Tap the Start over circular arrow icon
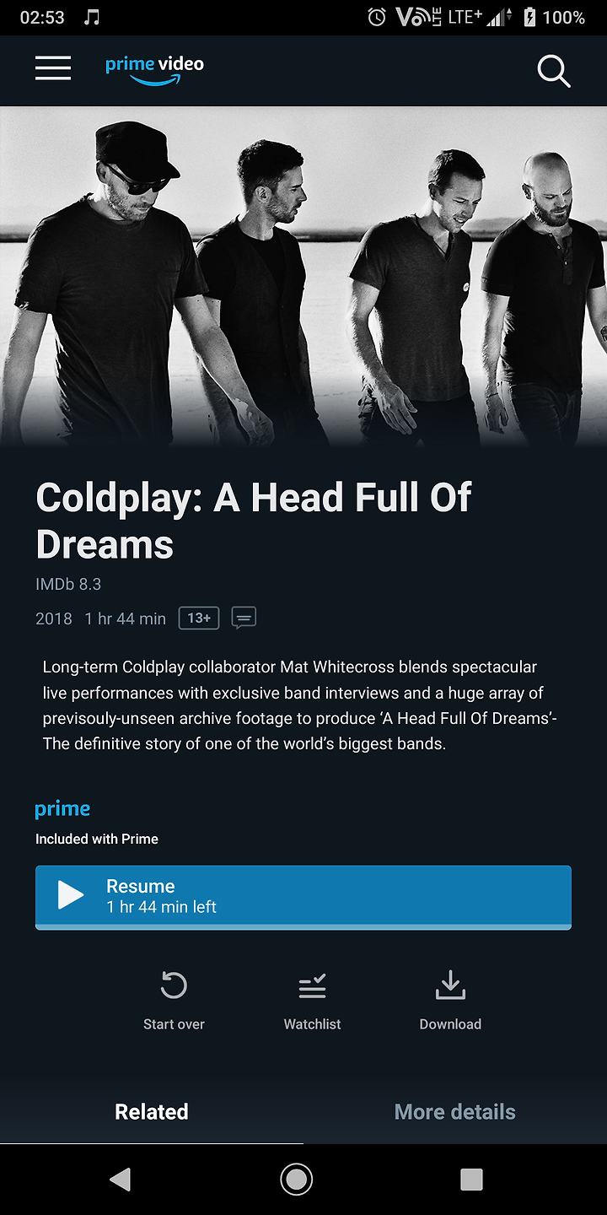 pos(174,985)
